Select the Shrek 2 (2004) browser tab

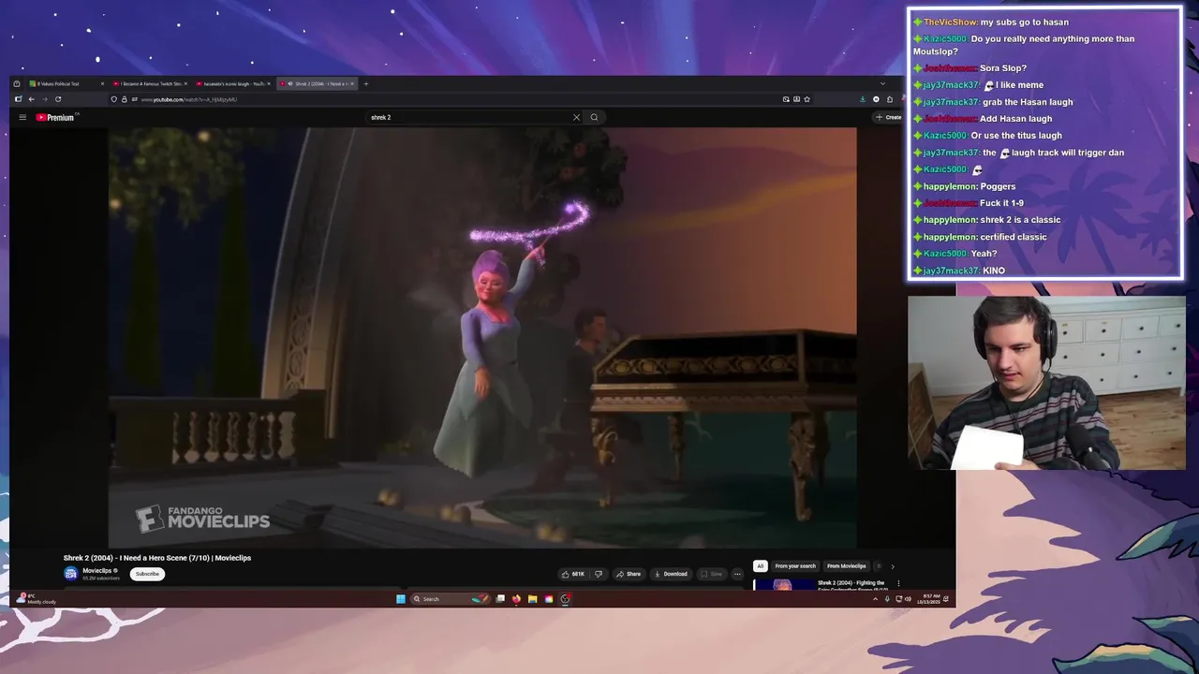click(x=316, y=83)
